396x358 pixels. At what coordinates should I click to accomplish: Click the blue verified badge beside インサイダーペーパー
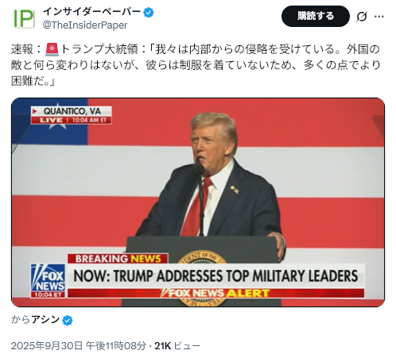[149, 13]
